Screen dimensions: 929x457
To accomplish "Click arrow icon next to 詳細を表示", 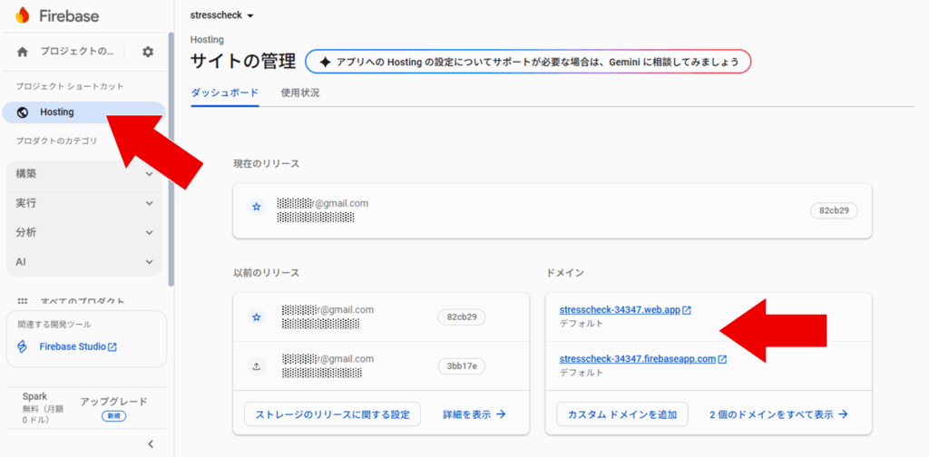I will (x=501, y=414).
